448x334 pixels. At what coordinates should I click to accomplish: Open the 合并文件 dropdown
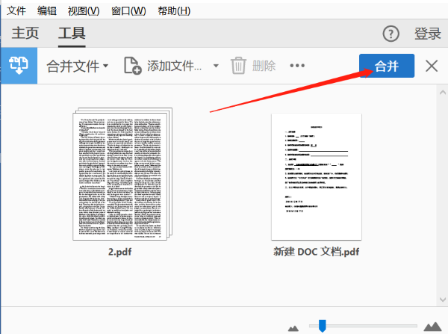pyautogui.click(x=78, y=66)
